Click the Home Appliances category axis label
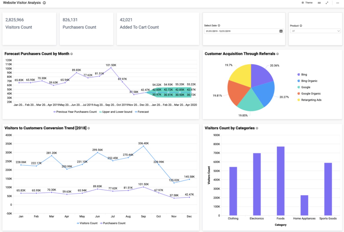Screen dimensions: 344x232 304,218
